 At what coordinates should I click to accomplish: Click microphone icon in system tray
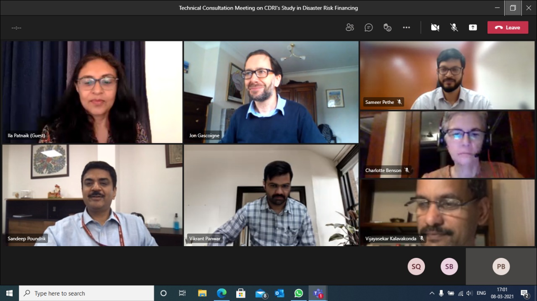(x=441, y=293)
